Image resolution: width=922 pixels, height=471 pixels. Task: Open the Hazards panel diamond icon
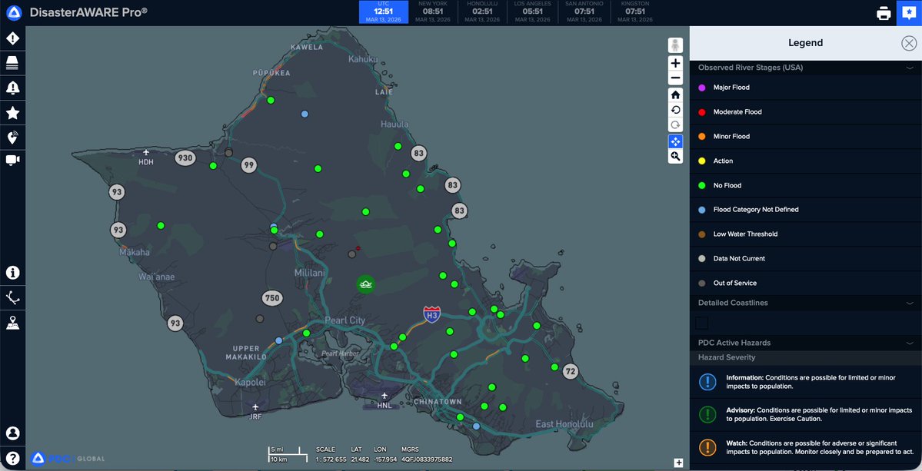13,38
